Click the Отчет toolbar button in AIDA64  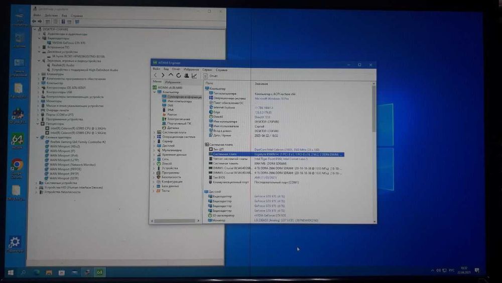click(211, 76)
